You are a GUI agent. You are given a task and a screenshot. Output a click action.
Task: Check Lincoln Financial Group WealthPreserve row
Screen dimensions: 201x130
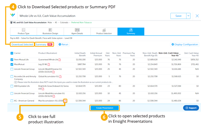point(12,69)
